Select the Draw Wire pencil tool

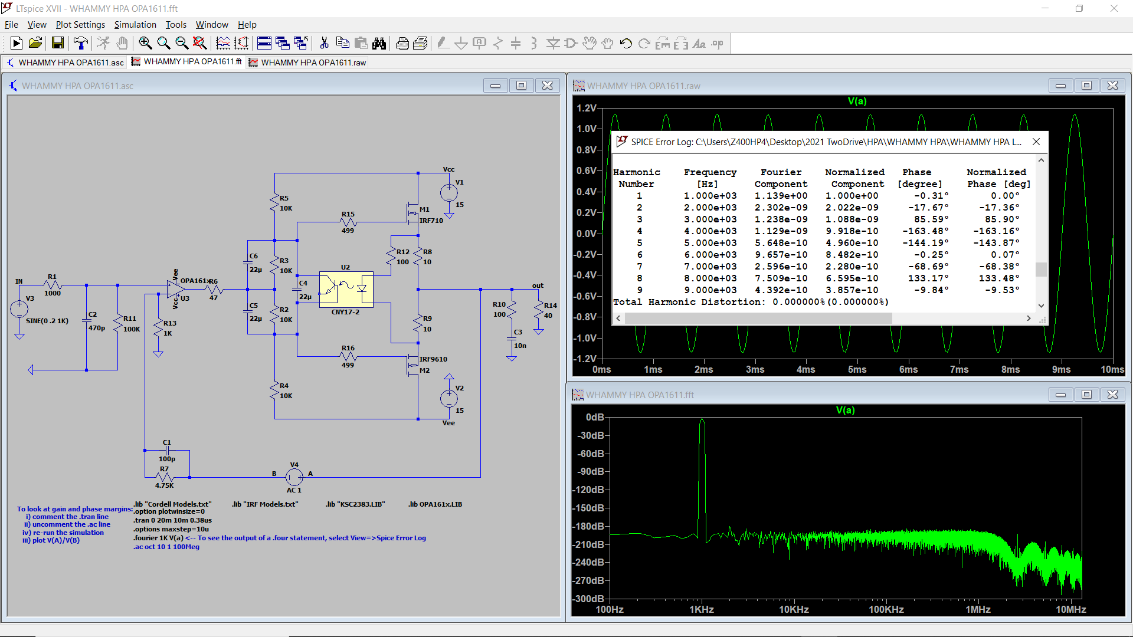443,43
